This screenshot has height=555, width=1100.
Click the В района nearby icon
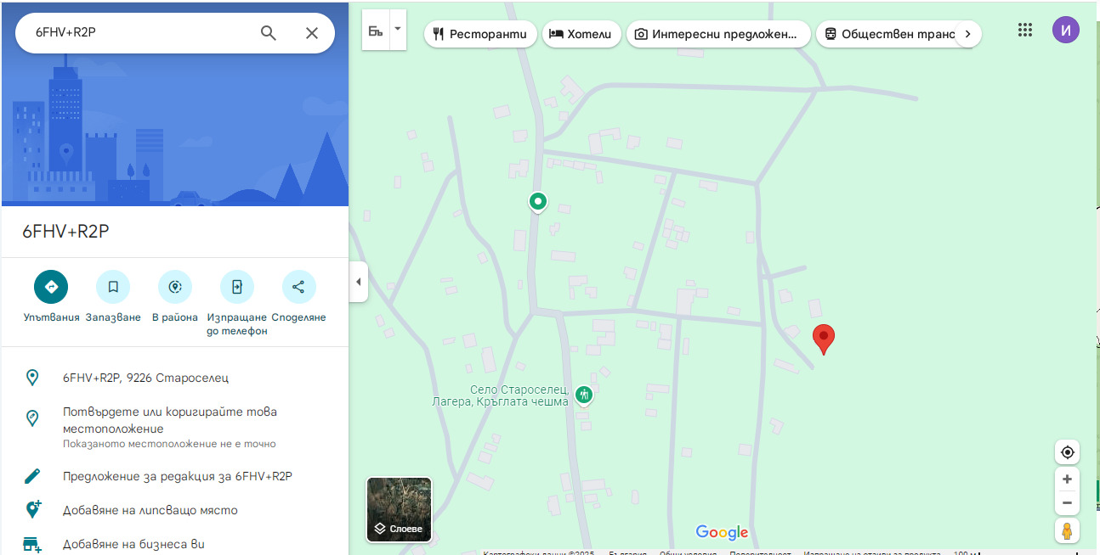[x=175, y=287]
